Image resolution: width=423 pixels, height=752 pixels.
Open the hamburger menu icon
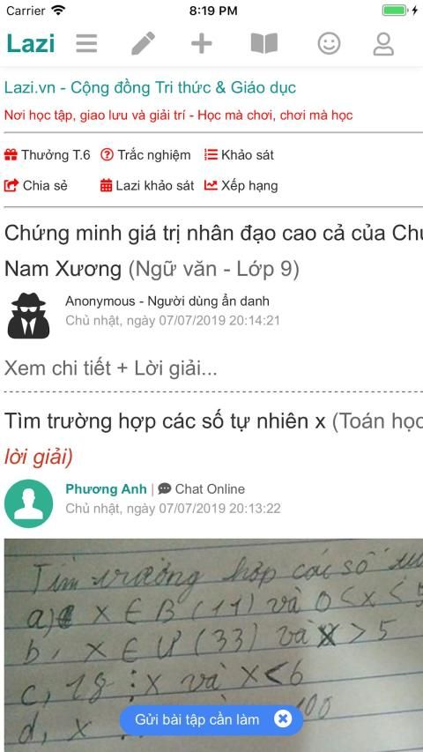tap(86, 44)
